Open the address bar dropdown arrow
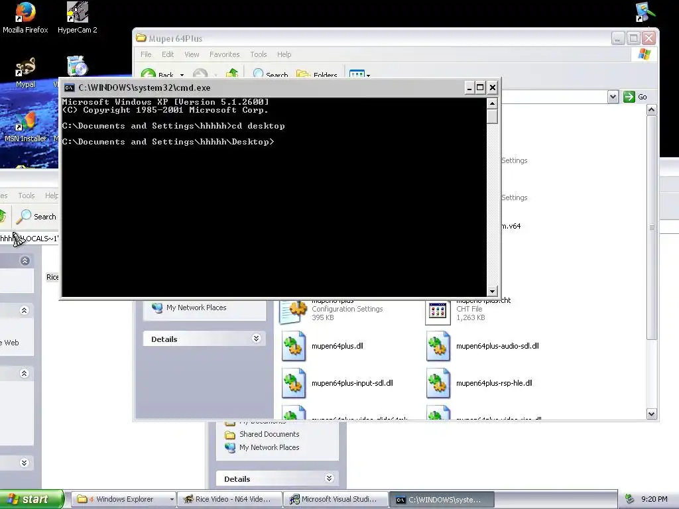679x509 pixels. coord(613,97)
